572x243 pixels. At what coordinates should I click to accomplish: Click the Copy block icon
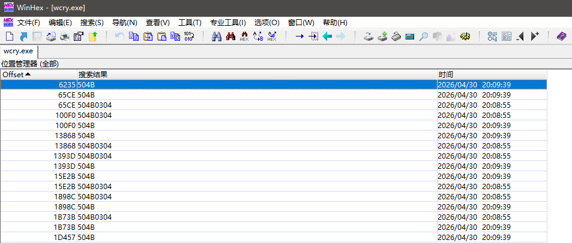click(134, 37)
